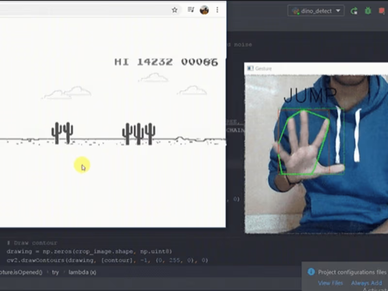388x291 pixels.
Task: Click the Gesture window title bar
Action: 316,68
